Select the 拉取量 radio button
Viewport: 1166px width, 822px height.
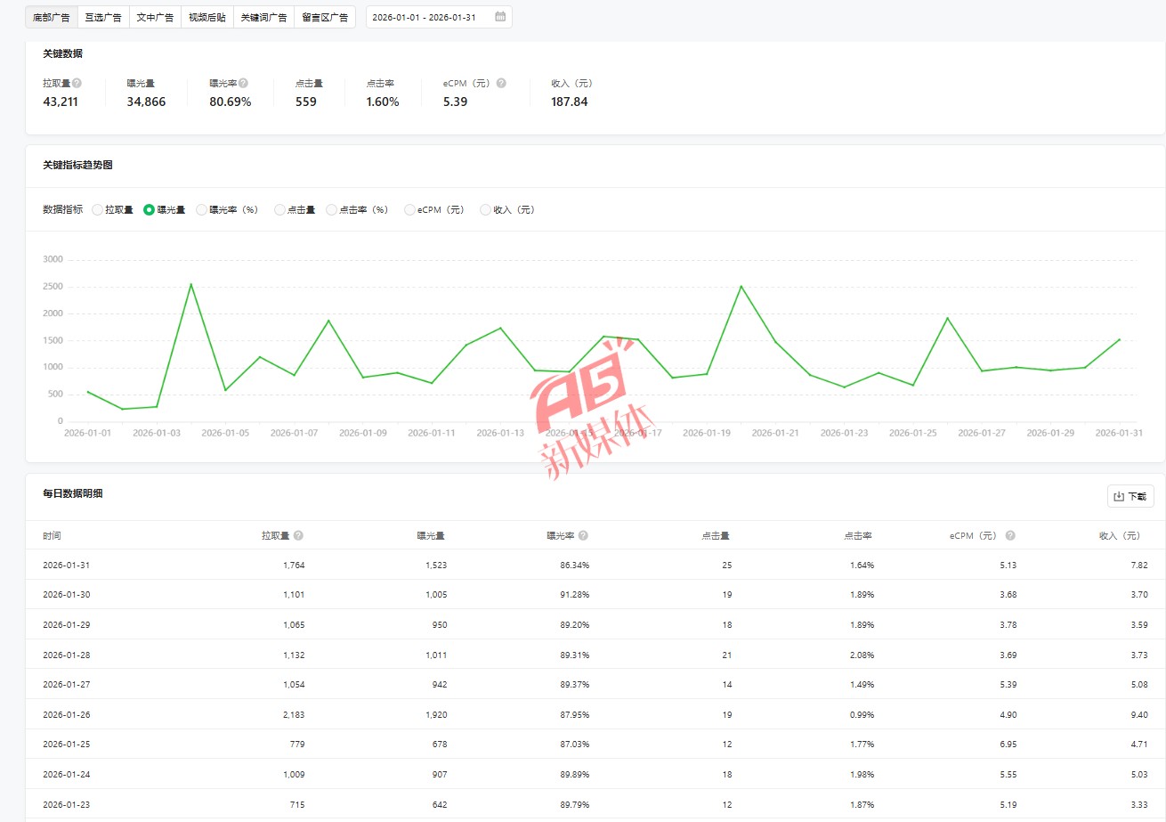[x=98, y=210]
